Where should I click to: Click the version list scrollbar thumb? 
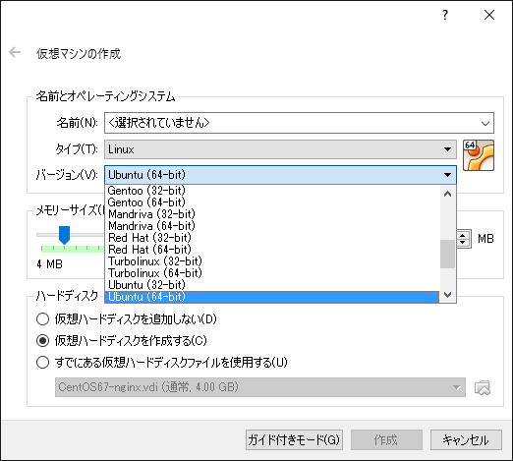(447, 254)
